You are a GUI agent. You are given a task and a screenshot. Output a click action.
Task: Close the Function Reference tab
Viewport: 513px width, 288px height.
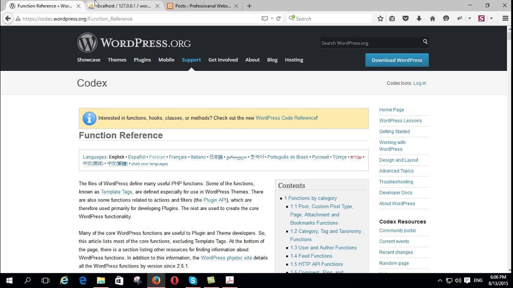[x=79, y=6]
